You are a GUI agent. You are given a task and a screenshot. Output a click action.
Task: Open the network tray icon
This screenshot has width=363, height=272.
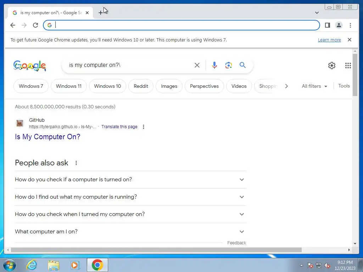coord(319,265)
